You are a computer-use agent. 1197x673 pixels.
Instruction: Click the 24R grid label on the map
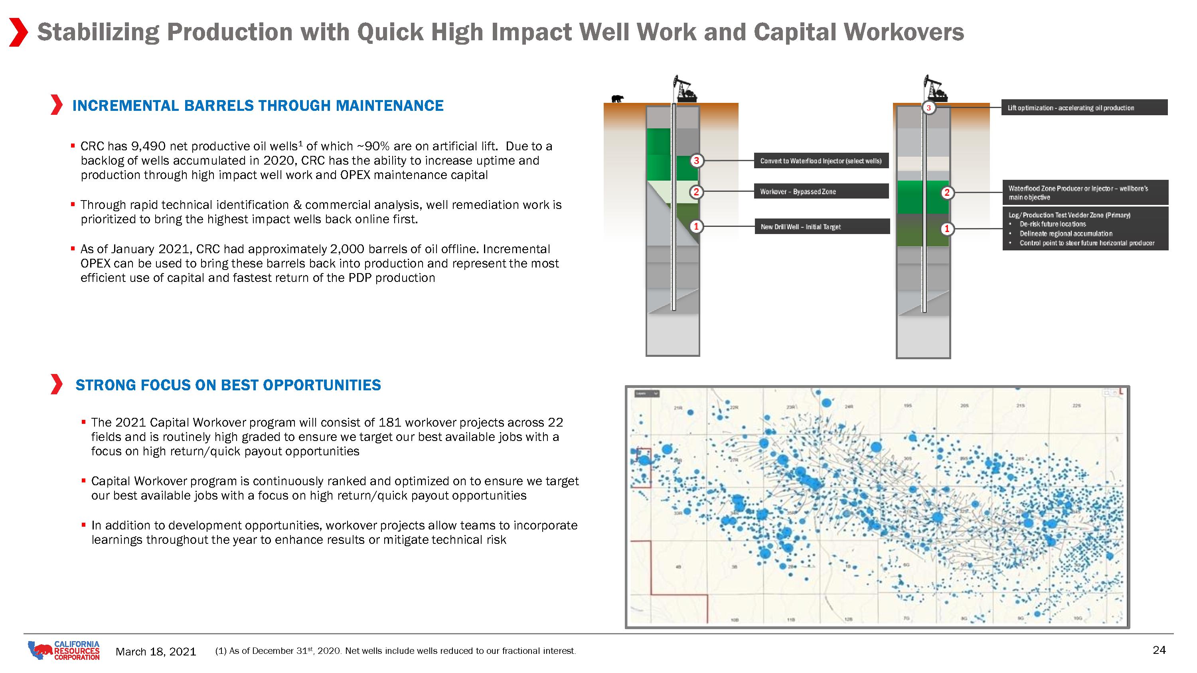pyautogui.click(x=849, y=406)
